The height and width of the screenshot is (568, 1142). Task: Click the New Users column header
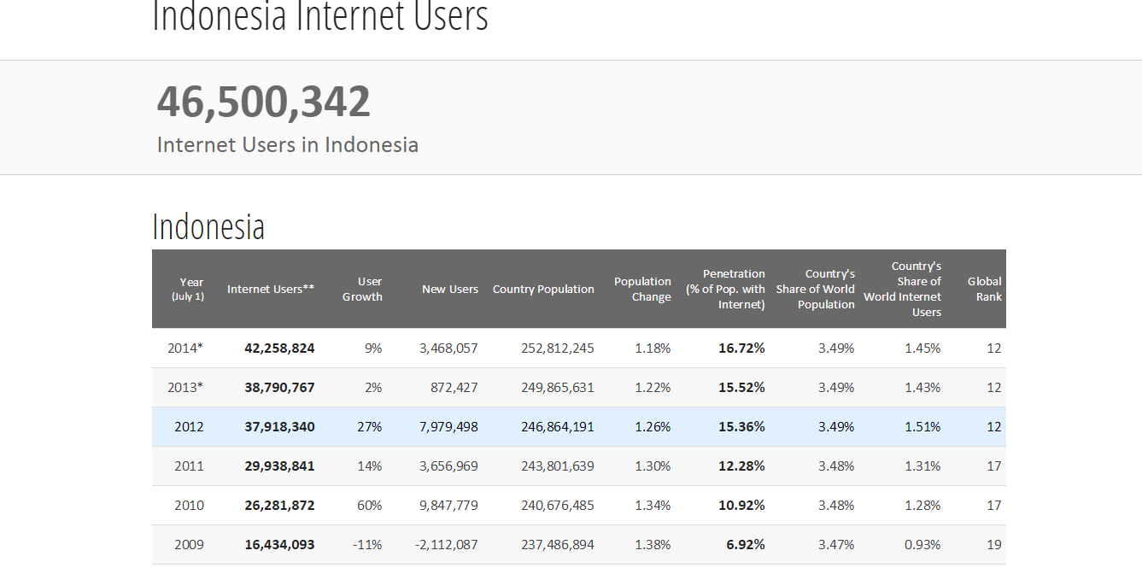pyautogui.click(x=450, y=289)
